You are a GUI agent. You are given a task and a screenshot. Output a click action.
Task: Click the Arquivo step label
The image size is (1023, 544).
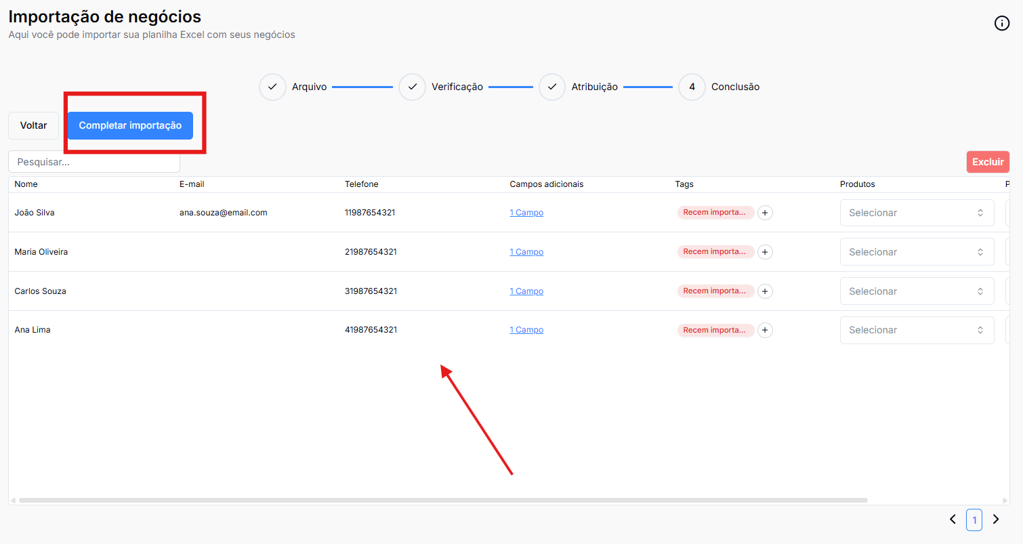tap(310, 87)
